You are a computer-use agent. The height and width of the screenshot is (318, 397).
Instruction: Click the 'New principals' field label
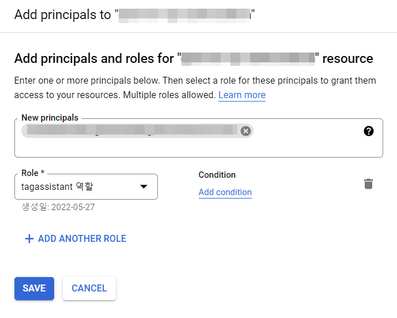tap(50, 118)
